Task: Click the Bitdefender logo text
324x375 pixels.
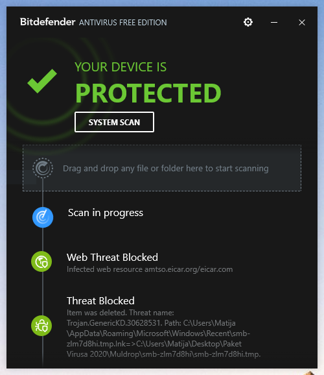Action: click(x=47, y=22)
